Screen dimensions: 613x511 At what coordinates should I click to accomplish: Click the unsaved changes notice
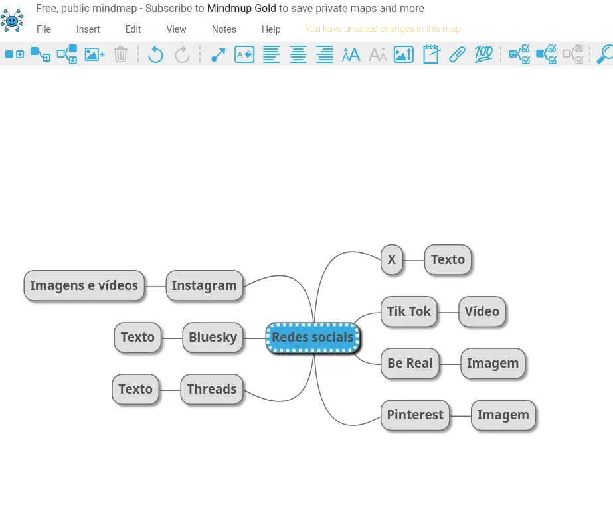pos(383,29)
